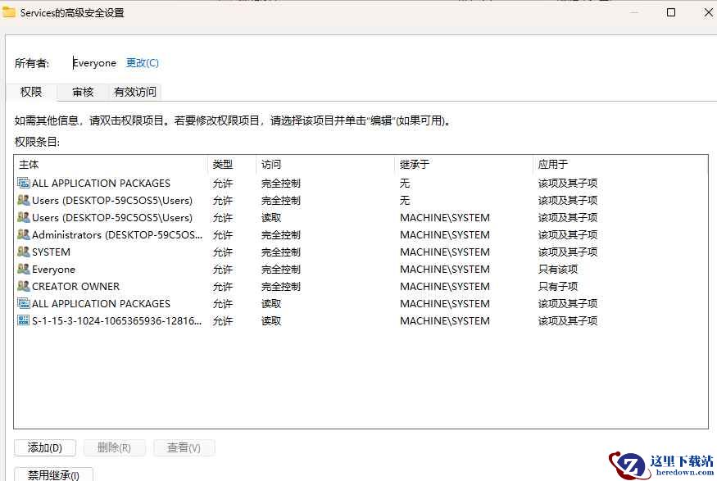Click the Users group icon with read access

pyautogui.click(x=23, y=217)
